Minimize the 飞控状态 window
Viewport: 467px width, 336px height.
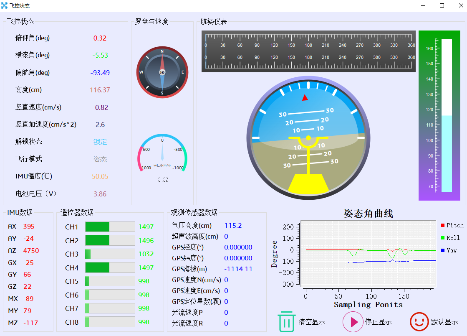pos(423,6)
